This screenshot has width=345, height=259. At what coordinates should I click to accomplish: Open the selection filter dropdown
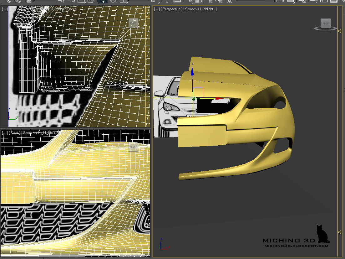pos(45,1)
